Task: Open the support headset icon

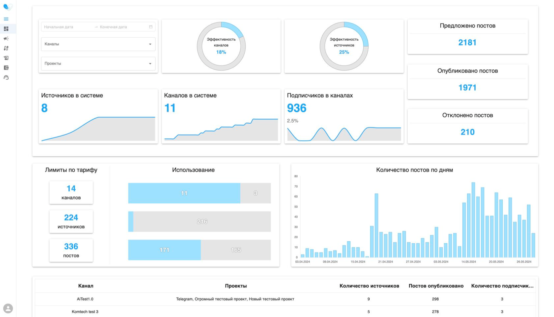Action: point(6,77)
